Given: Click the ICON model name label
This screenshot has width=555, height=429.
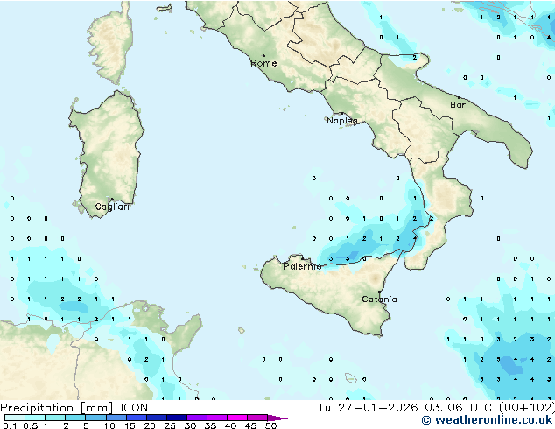Looking at the screenshot, I should (x=134, y=408).
